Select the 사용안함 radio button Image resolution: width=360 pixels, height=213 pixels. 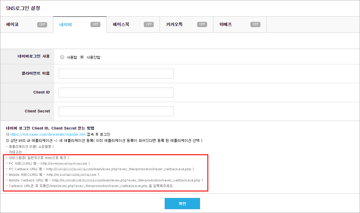pyautogui.click(x=82, y=57)
